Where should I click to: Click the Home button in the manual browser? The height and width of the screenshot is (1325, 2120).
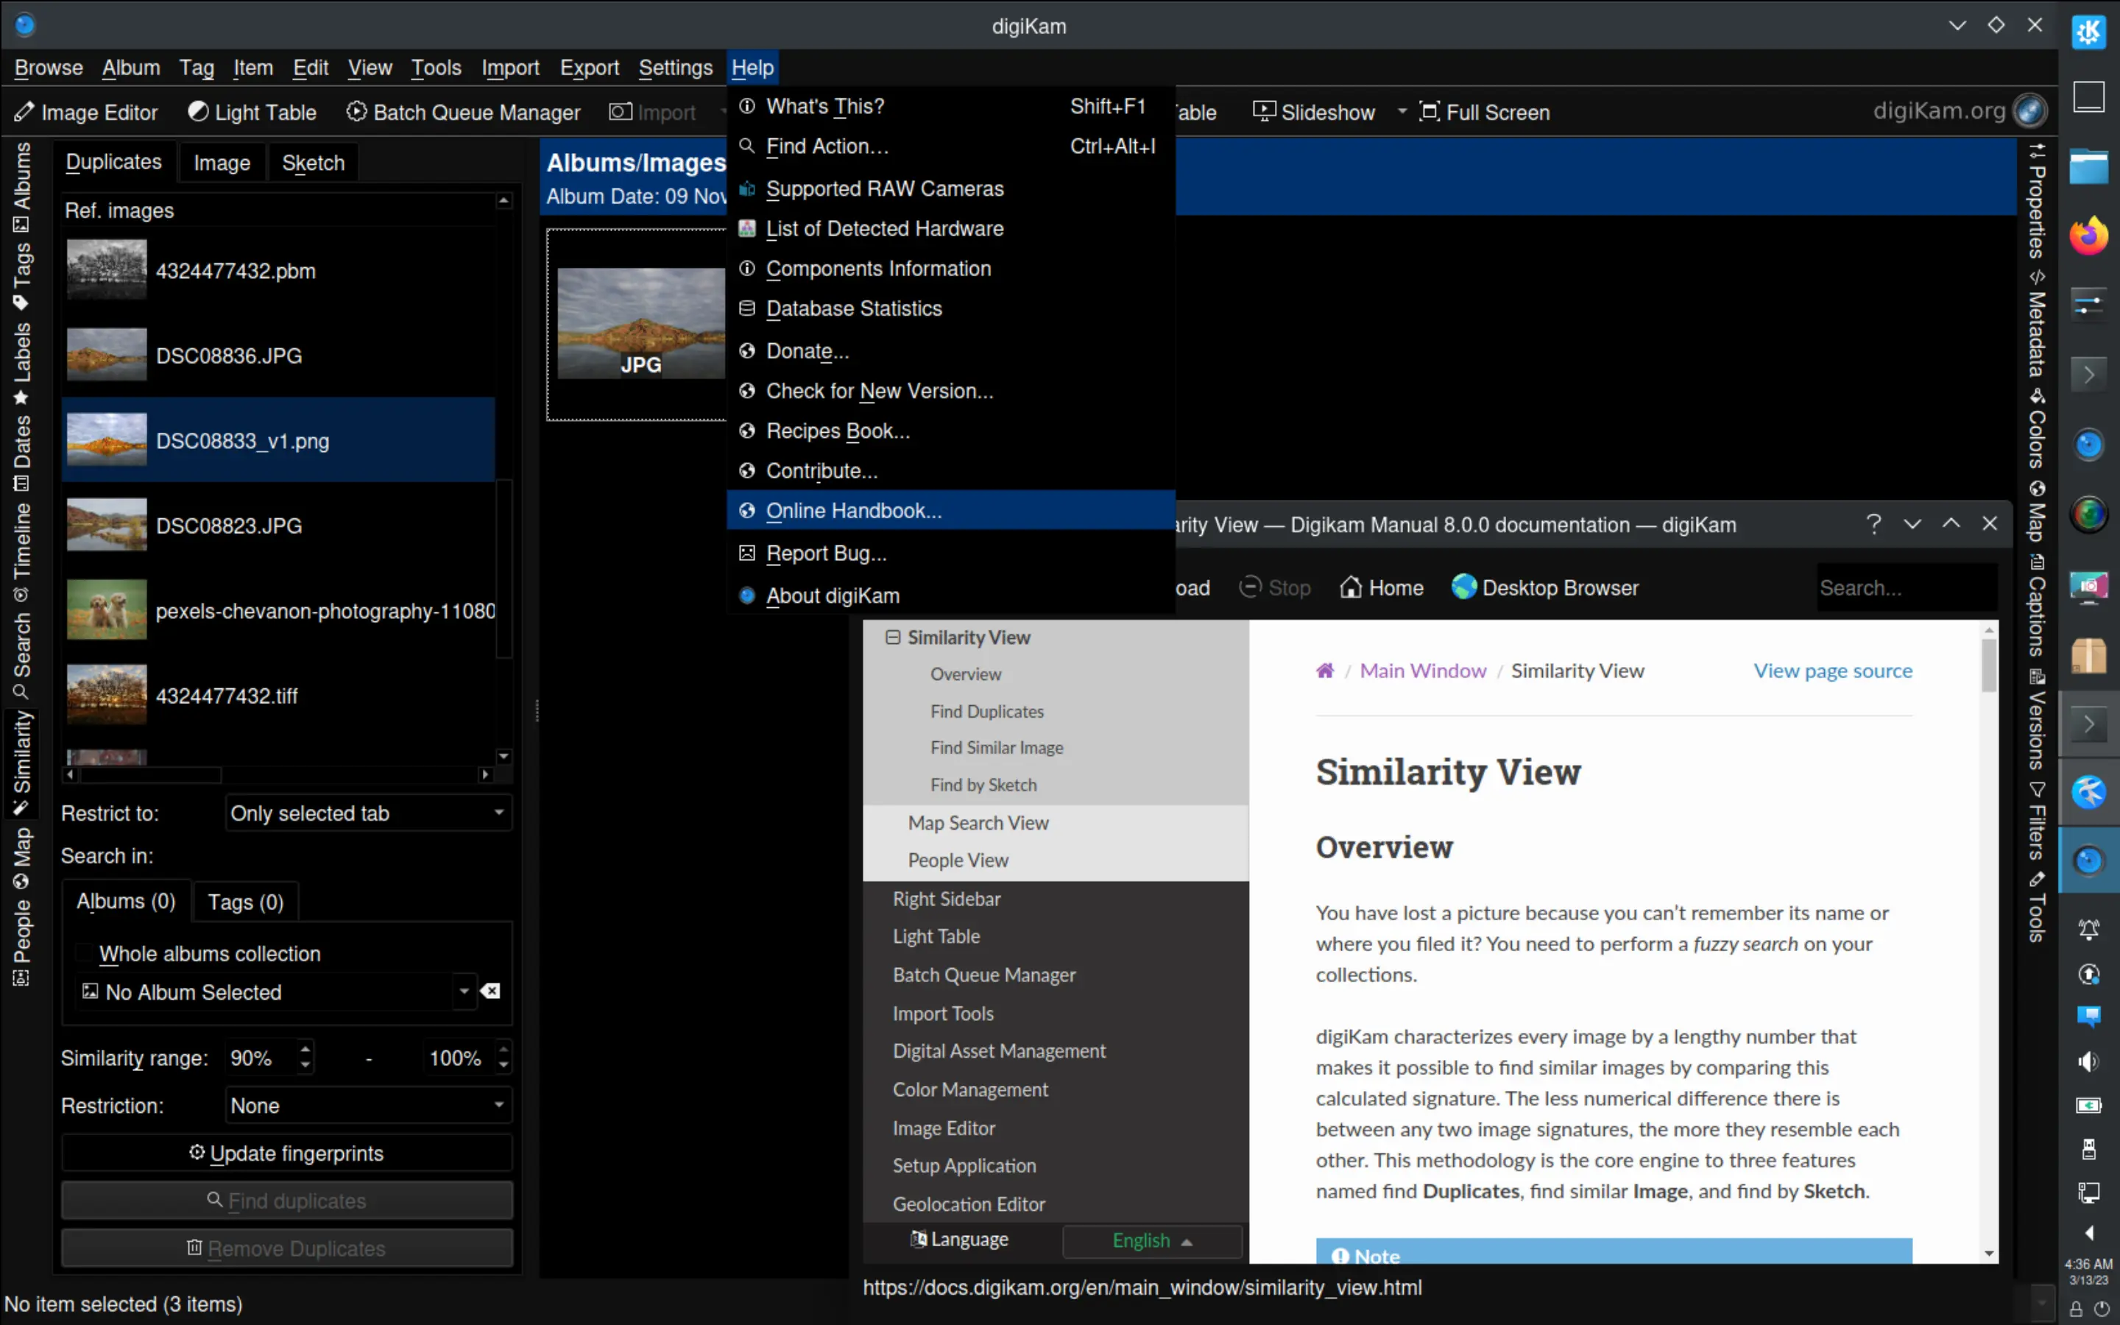tap(1382, 588)
